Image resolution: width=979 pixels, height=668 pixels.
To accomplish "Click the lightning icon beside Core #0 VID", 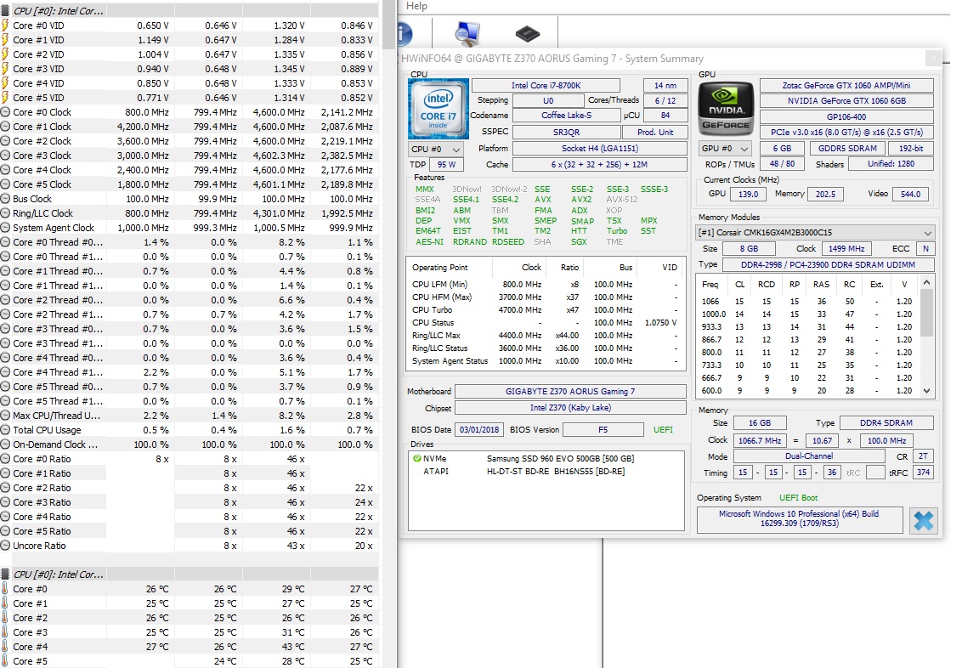I will tap(5, 25).
